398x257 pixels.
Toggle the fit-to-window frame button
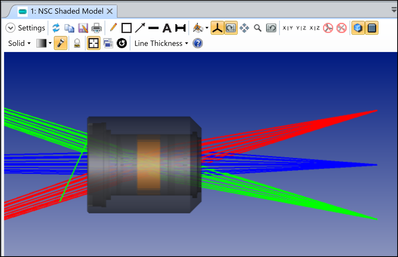click(x=94, y=43)
